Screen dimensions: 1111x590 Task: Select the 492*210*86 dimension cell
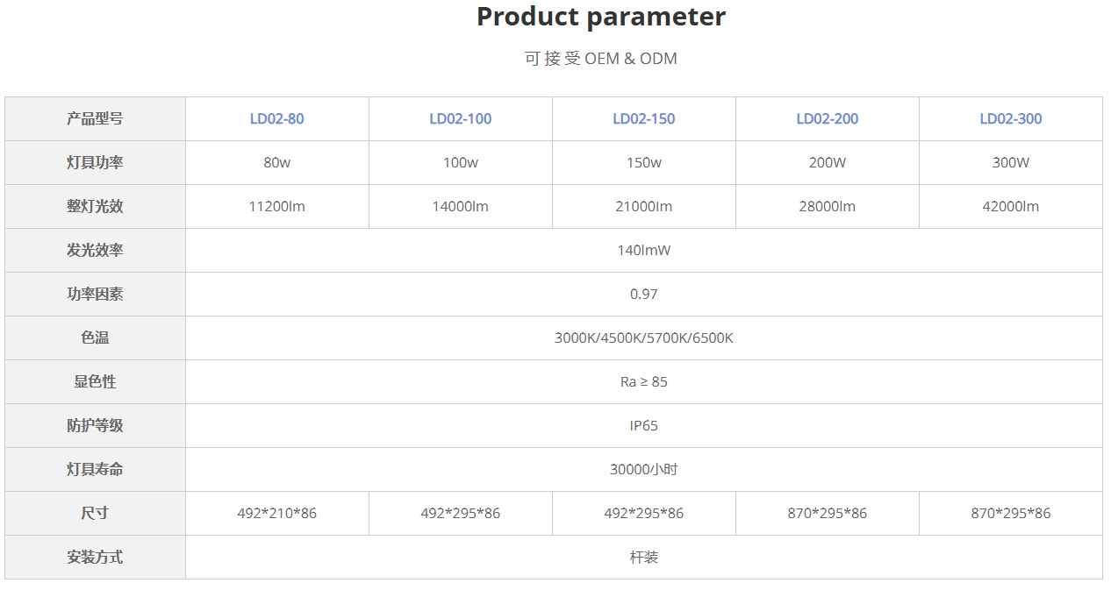276,514
